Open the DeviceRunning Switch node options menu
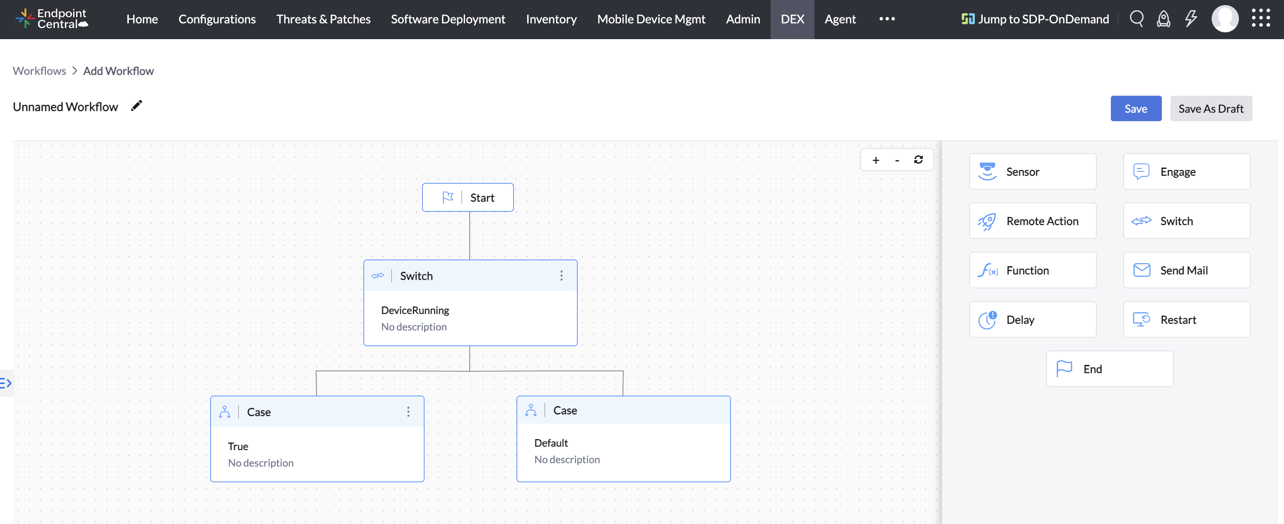1284x524 pixels. click(x=562, y=276)
